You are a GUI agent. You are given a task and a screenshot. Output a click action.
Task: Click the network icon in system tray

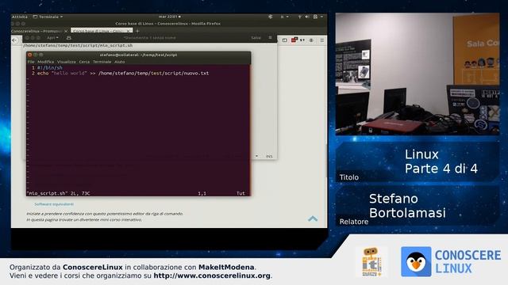point(300,17)
